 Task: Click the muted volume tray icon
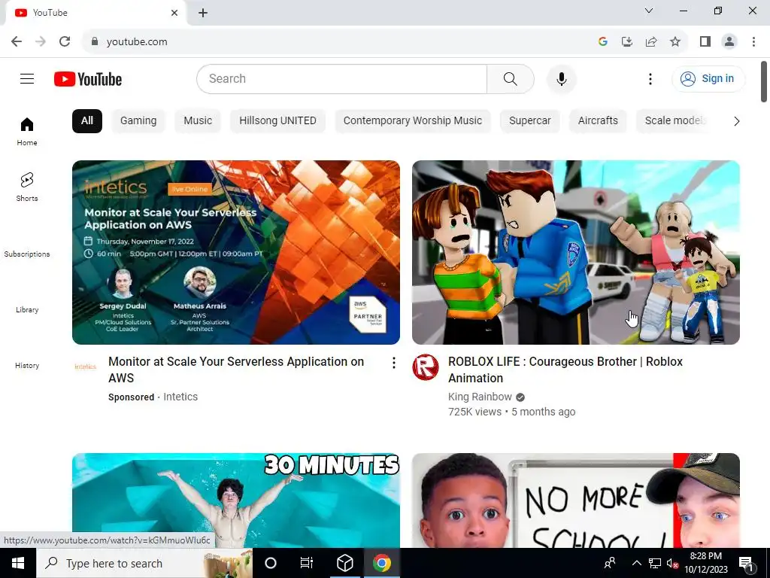(x=673, y=563)
